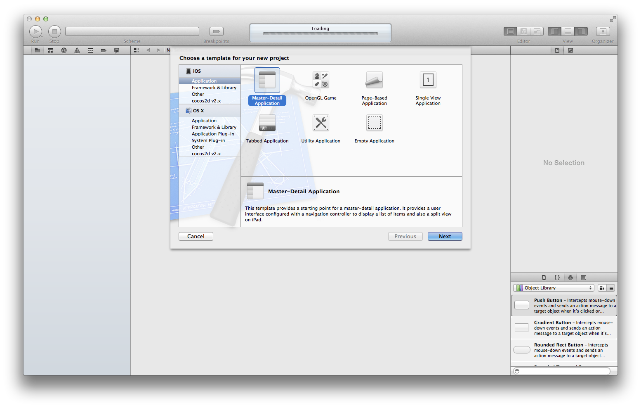This screenshot has width=641, height=408.
Task: Show the Media library
Action: point(584,278)
